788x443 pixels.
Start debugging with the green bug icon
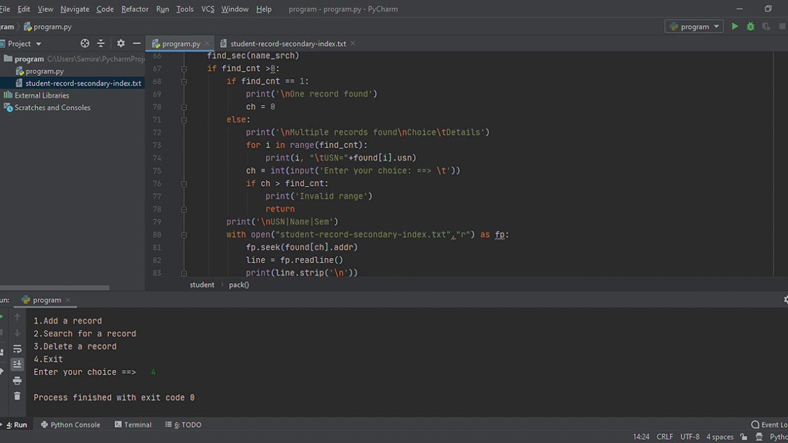pyautogui.click(x=750, y=26)
